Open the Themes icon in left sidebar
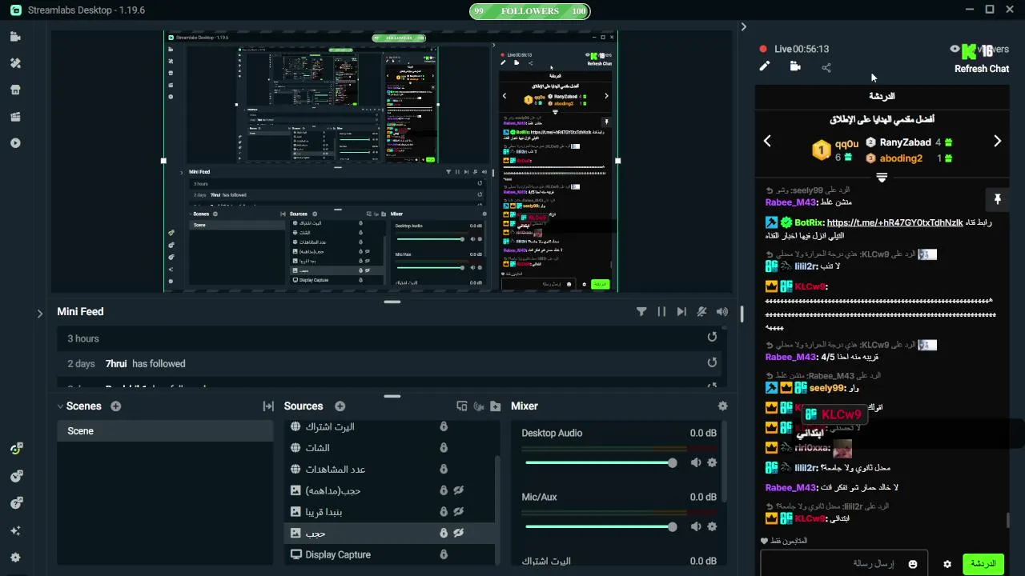 tap(15, 63)
